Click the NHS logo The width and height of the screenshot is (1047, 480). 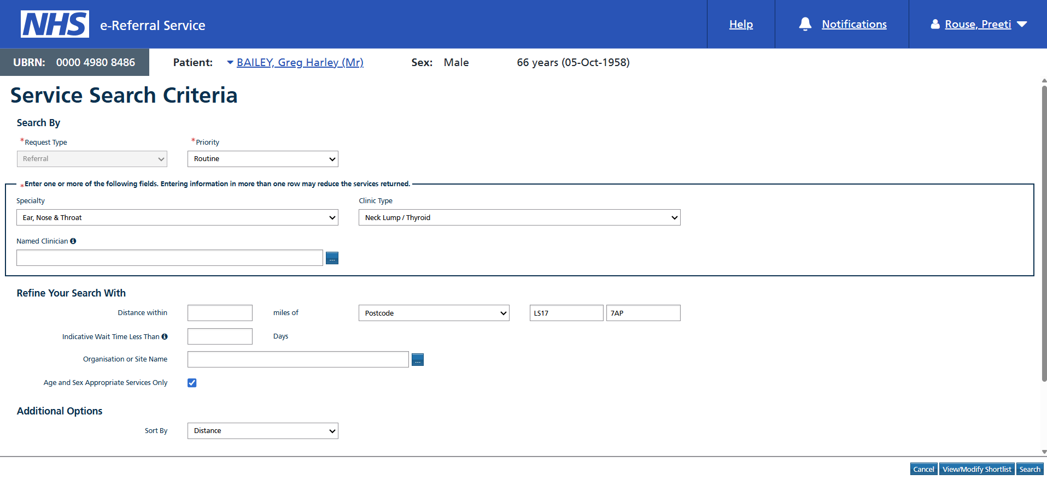tap(55, 24)
